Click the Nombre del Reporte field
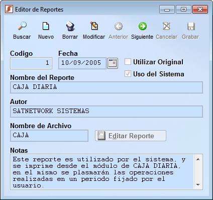The image size is (213, 200). tap(106, 87)
